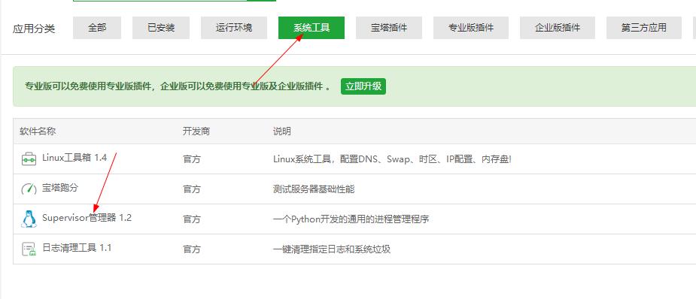Click the 开发商 column header
The height and width of the screenshot is (299, 696).
(196, 131)
